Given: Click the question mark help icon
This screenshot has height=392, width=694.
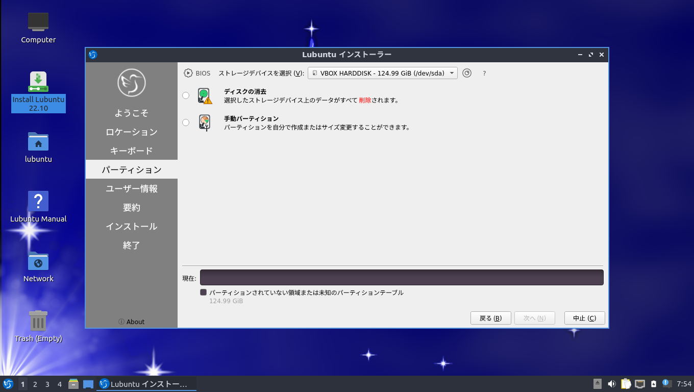Looking at the screenshot, I should coord(484,73).
